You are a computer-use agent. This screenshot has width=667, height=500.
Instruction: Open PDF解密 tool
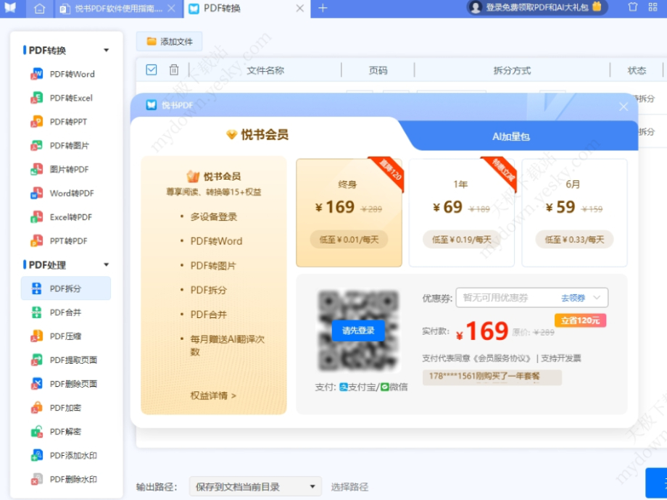57,431
